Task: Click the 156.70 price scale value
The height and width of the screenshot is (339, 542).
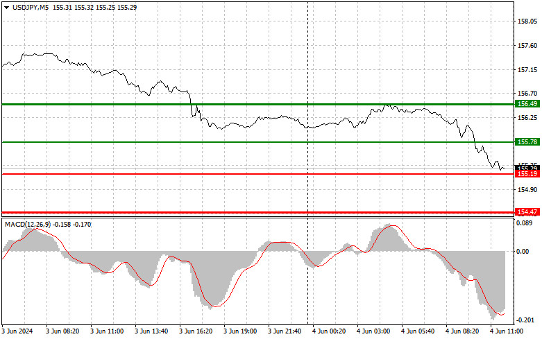Action: tap(527, 93)
